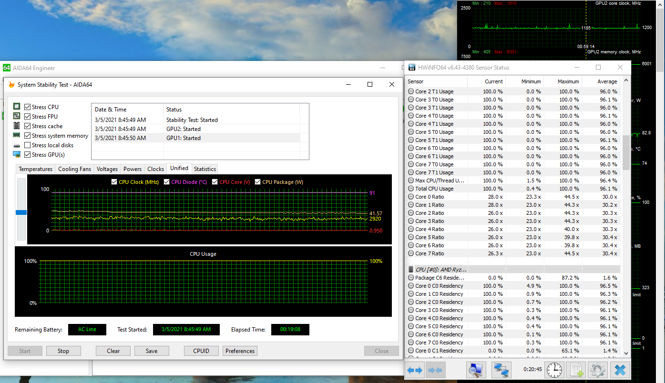Image resolution: width=665 pixels, height=383 pixels.
Task: Toggle the Stress GPU(s) checkbox
Action: 27,154
